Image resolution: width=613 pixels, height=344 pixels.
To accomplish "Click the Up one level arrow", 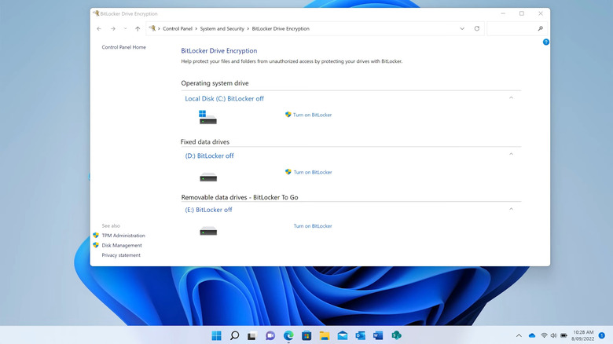I will pos(138,28).
